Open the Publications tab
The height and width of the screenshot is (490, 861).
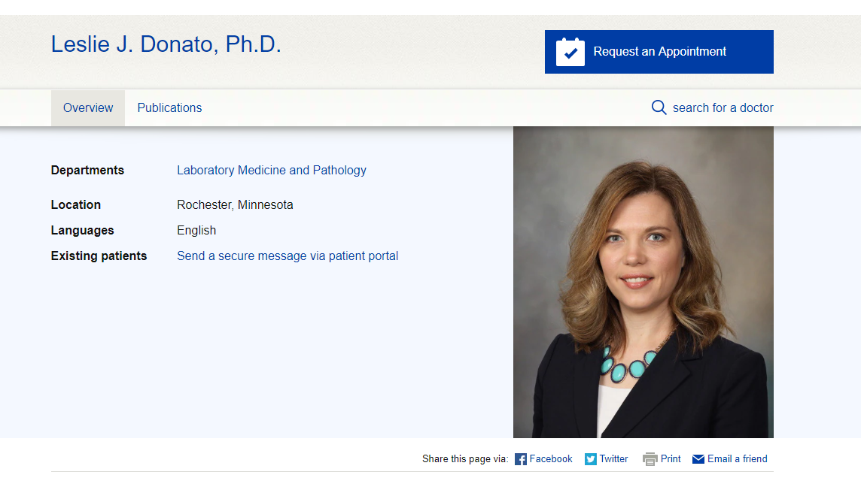(x=169, y=107)
